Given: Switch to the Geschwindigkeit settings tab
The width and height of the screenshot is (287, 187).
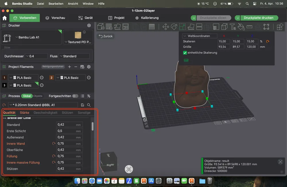Looking at the screenshot, I should 45,113.
